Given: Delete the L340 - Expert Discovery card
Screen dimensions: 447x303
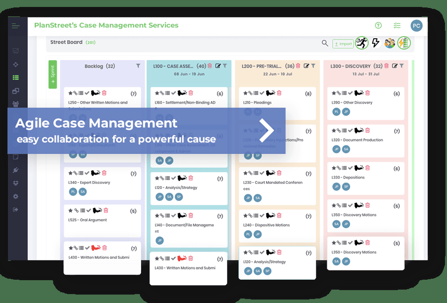Looking at the screenshot, I should 104,173.
